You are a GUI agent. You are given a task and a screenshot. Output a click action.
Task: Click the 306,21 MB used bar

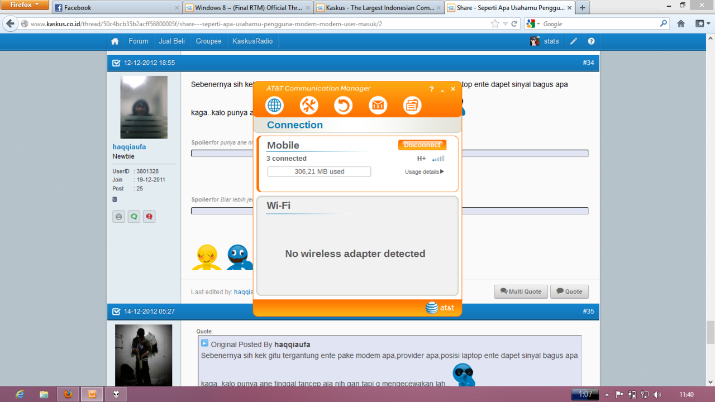319,172
